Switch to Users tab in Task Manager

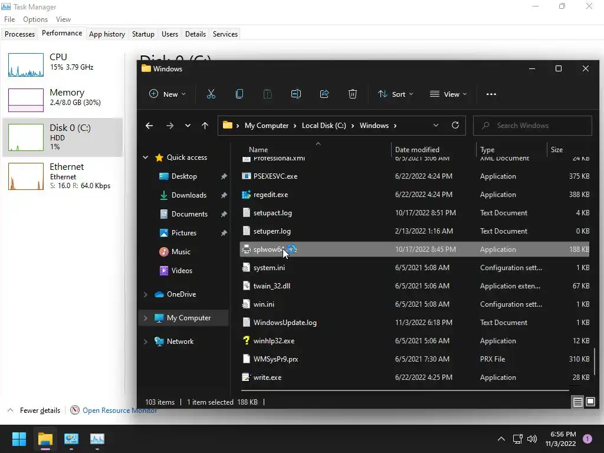170,34
